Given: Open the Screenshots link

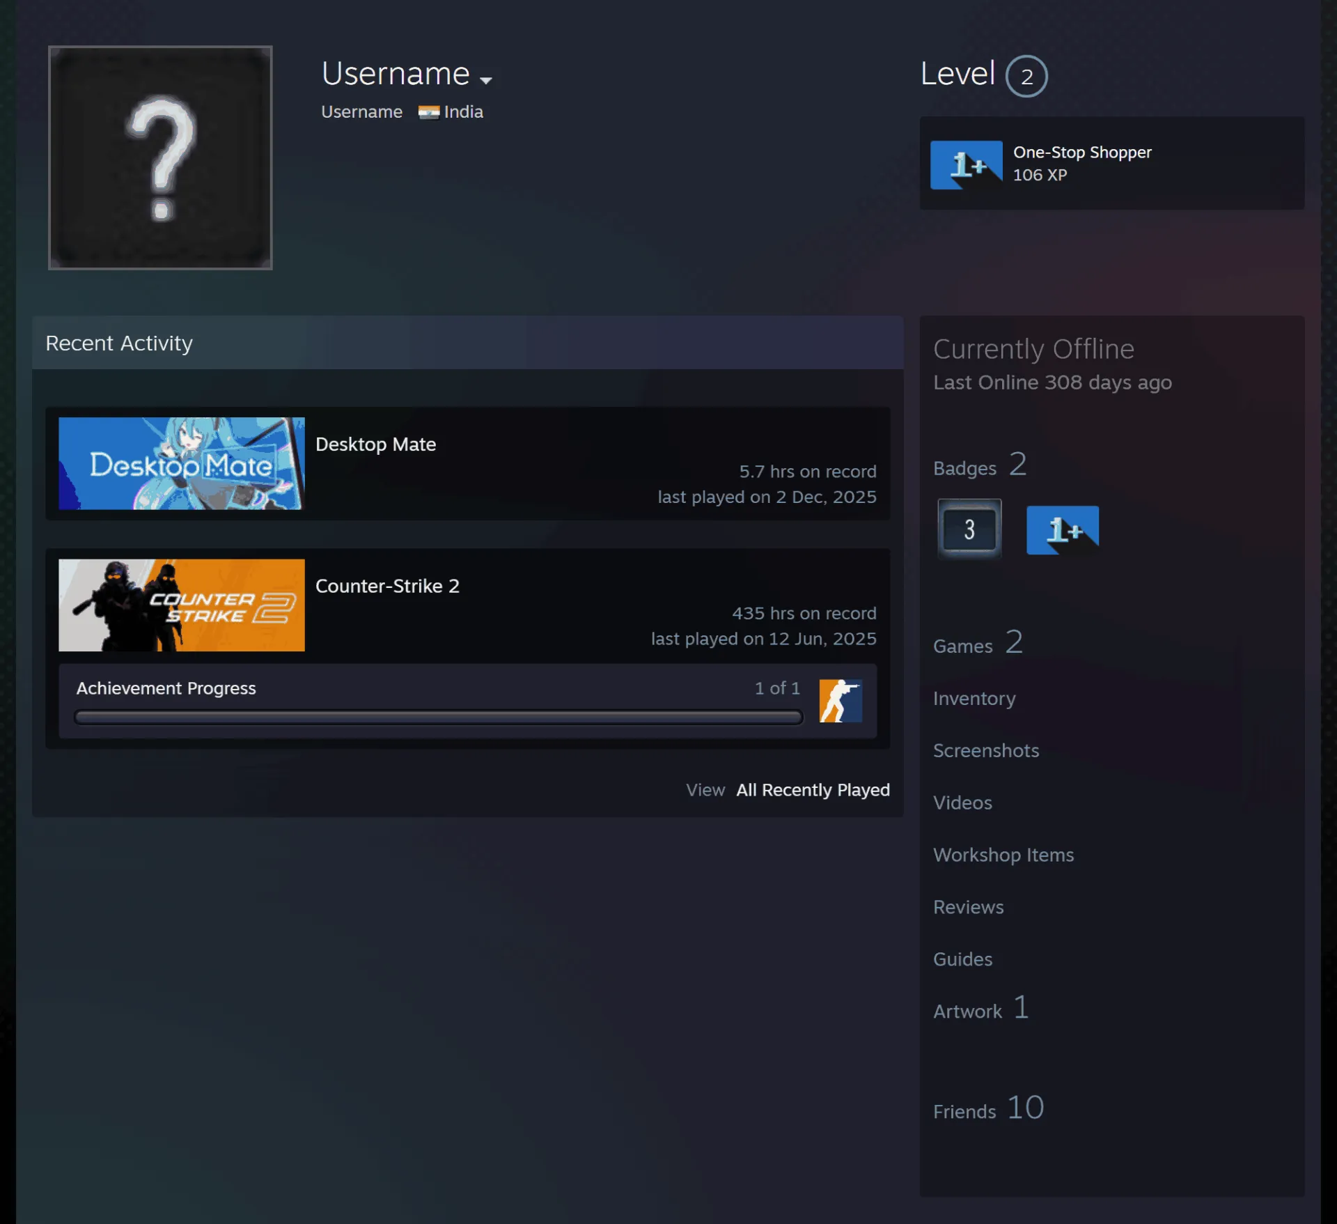Looking at the screenshot, I should pyautogui.click(x=986, y=750).
